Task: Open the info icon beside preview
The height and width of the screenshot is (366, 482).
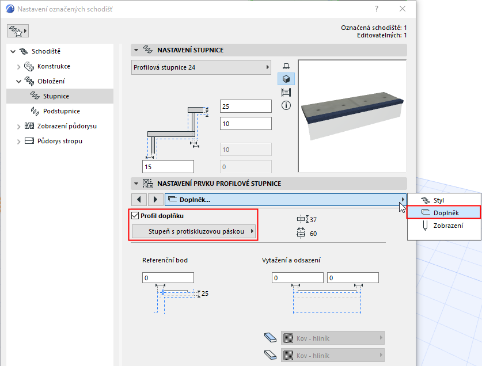Action: [286, 105]
